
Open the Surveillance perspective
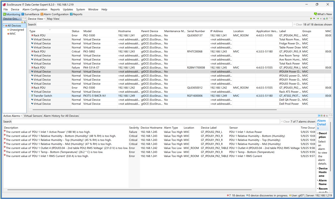[x=30, y=14]
